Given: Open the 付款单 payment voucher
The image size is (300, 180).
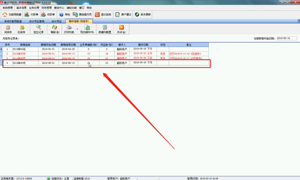Looking at the screenshot, I should pos(31,14).
